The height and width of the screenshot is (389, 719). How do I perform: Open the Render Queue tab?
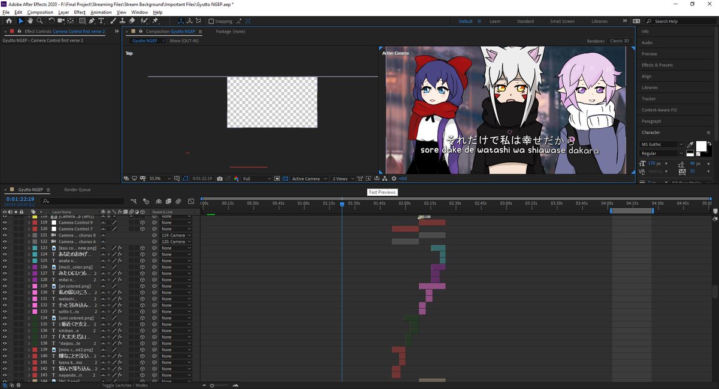pos(77,189)
